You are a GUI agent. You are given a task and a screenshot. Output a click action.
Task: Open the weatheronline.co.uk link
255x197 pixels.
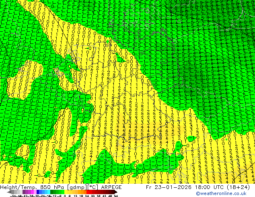coord(221,193)
